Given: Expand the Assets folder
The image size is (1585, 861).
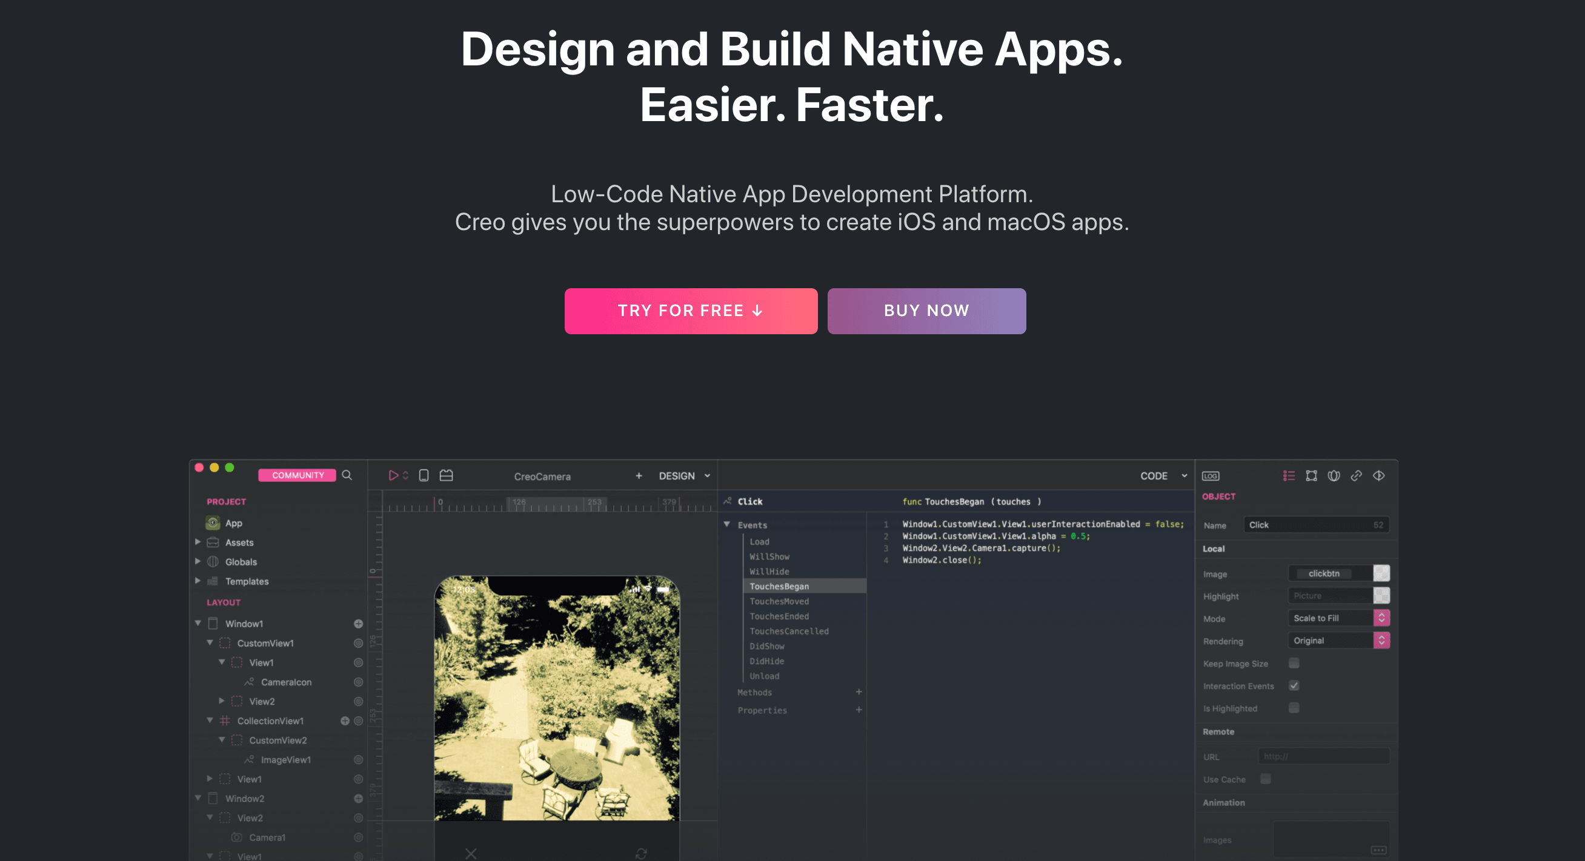Looking at the screenshot, I should pyautogui.click(x=198, y=542).
